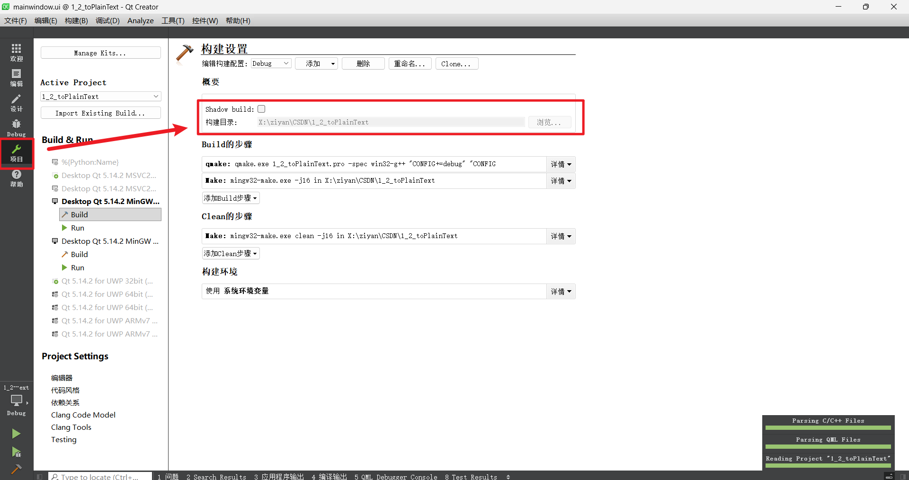The width and height of the screenshot is (909, 480).
Task: Click Import Existing Build button
Action: [x=101, y=113]
